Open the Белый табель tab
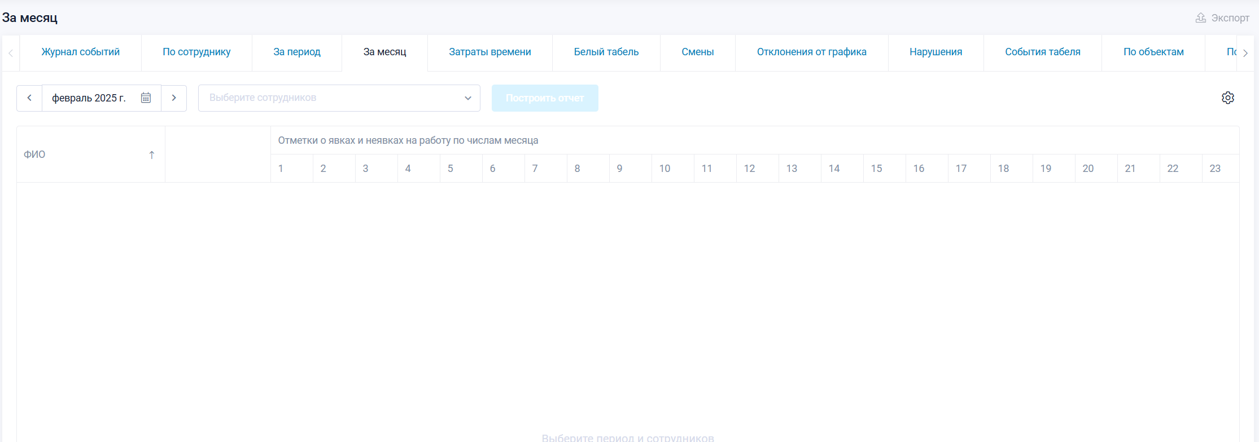Screen dimensions: 1259x442 pyautogui.click(x=606, y=52)
